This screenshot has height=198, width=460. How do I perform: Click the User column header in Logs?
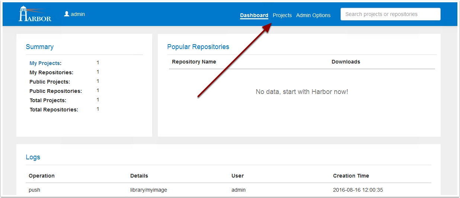(237, 176)
